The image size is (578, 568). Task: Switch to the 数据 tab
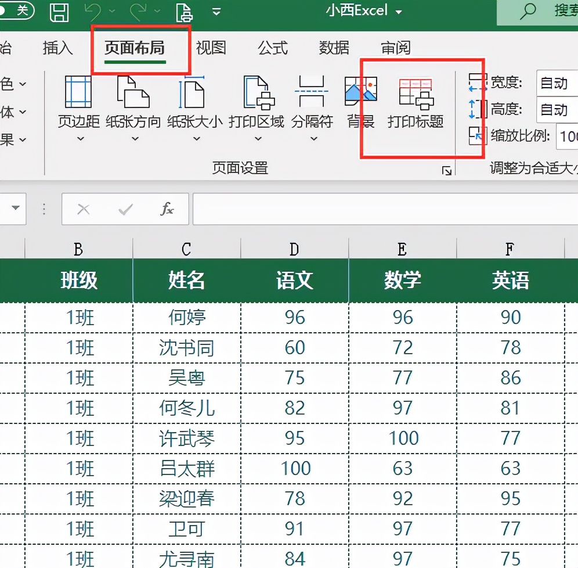(x=334, y=48)
